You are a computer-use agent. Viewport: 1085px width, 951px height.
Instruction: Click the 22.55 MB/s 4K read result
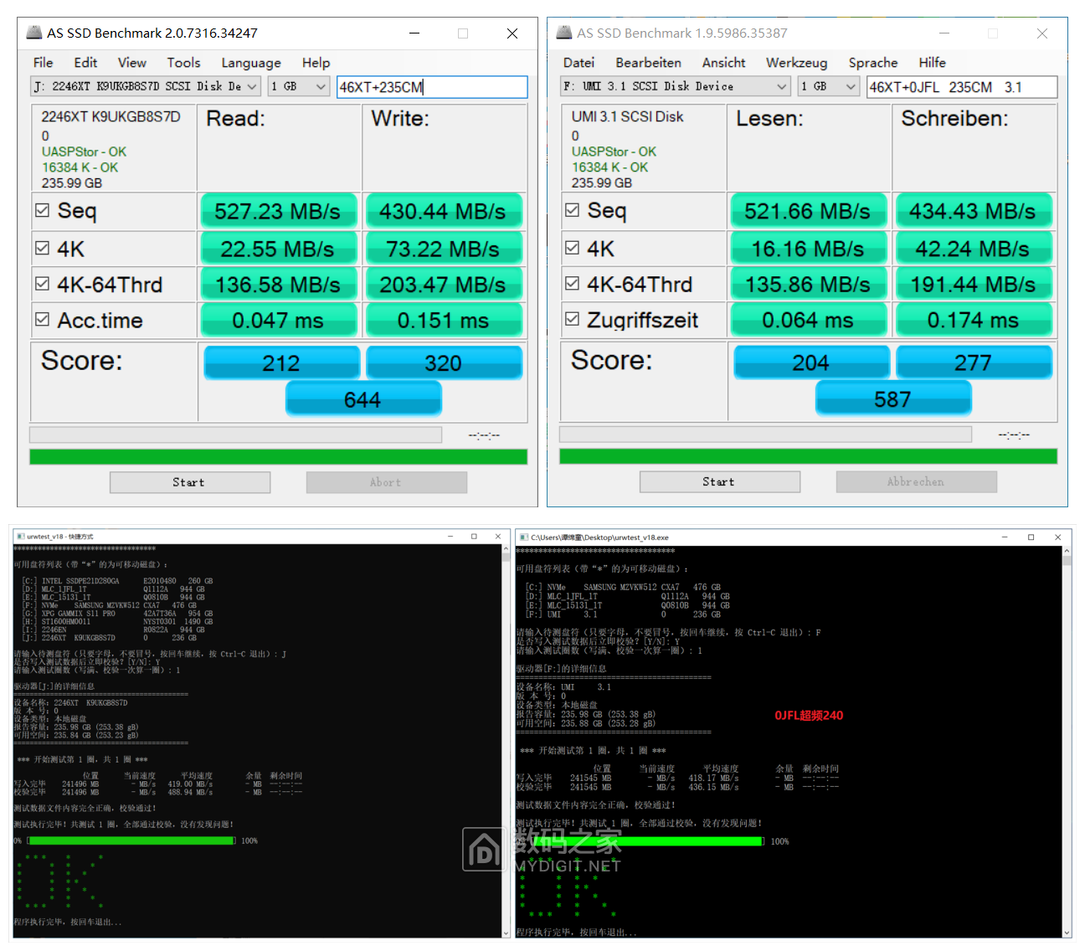click(x=279, y=249)
